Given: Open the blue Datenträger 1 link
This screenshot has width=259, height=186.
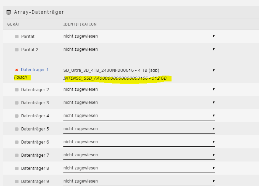Looking at the screenshot, I should [x=35, y=70].
